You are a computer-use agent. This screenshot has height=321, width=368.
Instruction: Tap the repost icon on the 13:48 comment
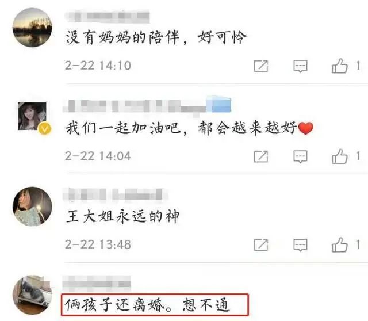coord(260,245)
